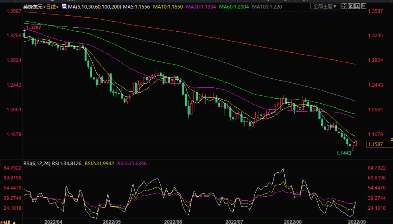Viewport: 393px width, 224px height.
Task: Click the jump-to-start chart icon
Action: pyautogui.click(x=351, y=6)
